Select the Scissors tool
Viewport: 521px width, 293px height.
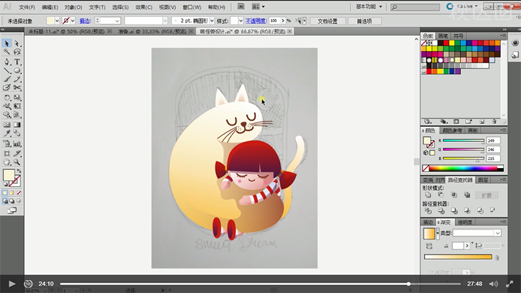[x=17, y=88]
